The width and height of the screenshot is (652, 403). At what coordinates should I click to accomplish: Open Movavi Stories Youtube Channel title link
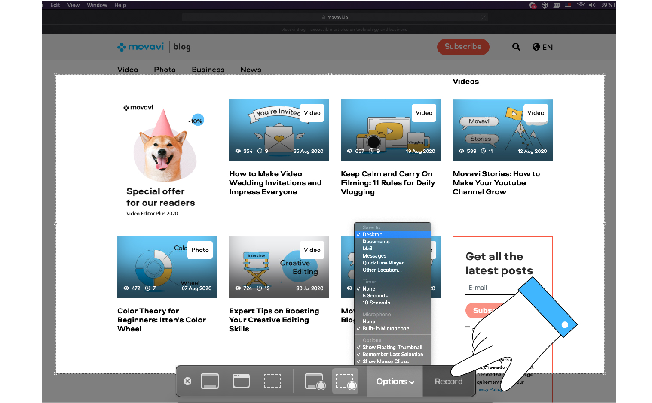coord(496,183)
